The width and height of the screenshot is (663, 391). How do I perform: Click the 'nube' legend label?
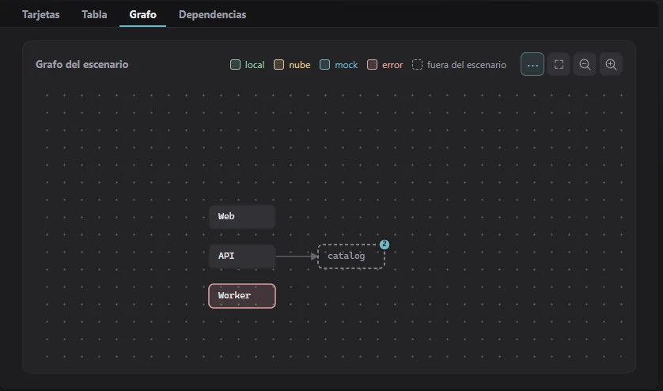[299, 65]
